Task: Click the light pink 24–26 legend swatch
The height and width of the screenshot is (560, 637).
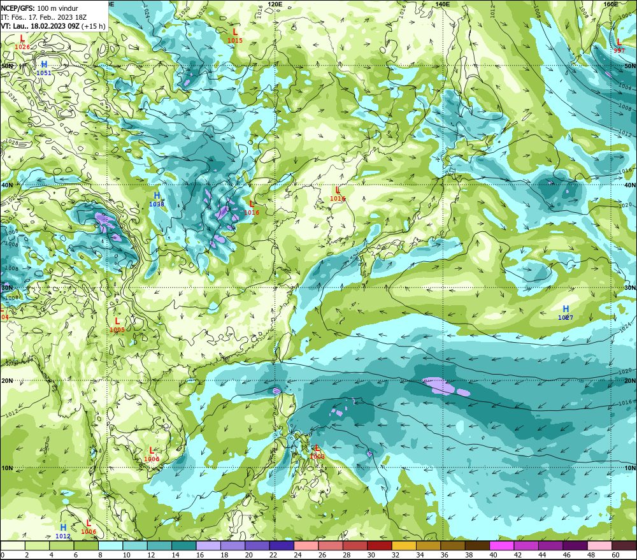Action: 306,545
